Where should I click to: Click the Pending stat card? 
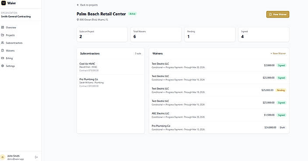click(210, 35)
